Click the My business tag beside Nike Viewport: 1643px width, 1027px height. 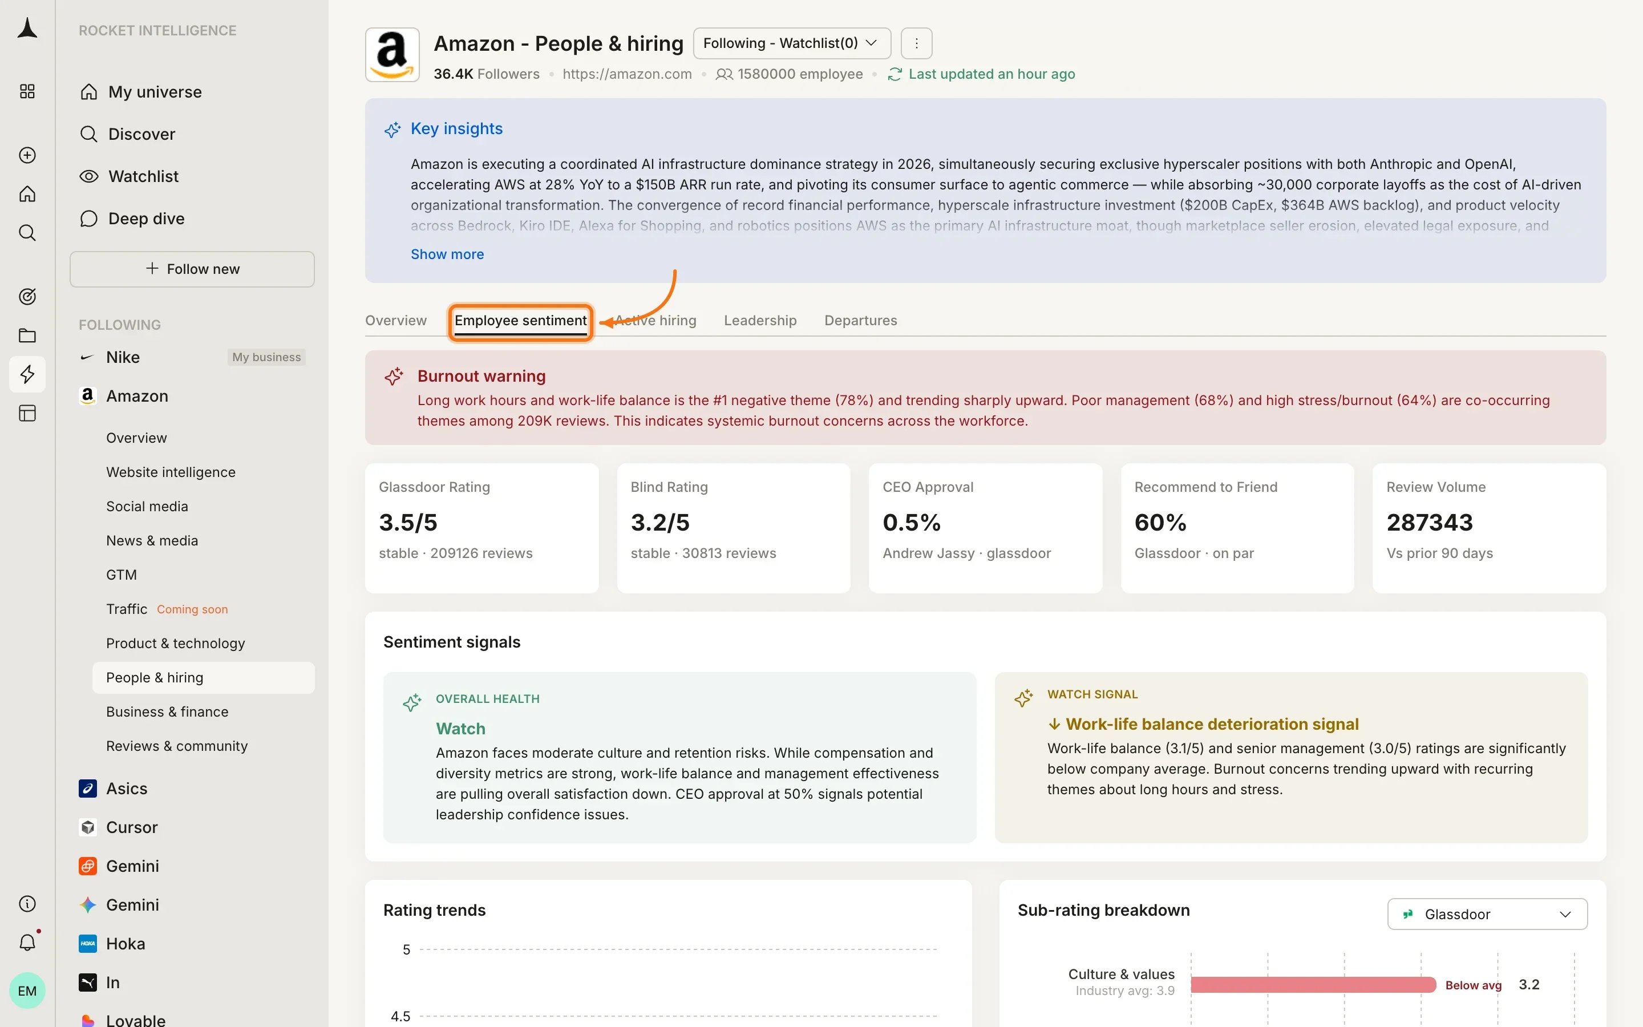click(266, 357)
